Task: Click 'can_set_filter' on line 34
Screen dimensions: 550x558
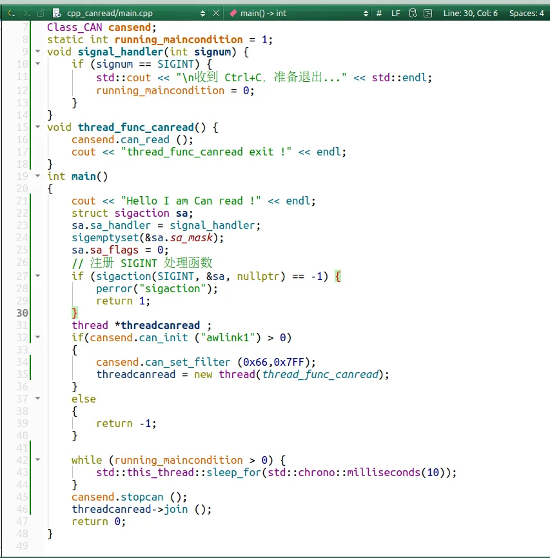Action: coord(188,363)
